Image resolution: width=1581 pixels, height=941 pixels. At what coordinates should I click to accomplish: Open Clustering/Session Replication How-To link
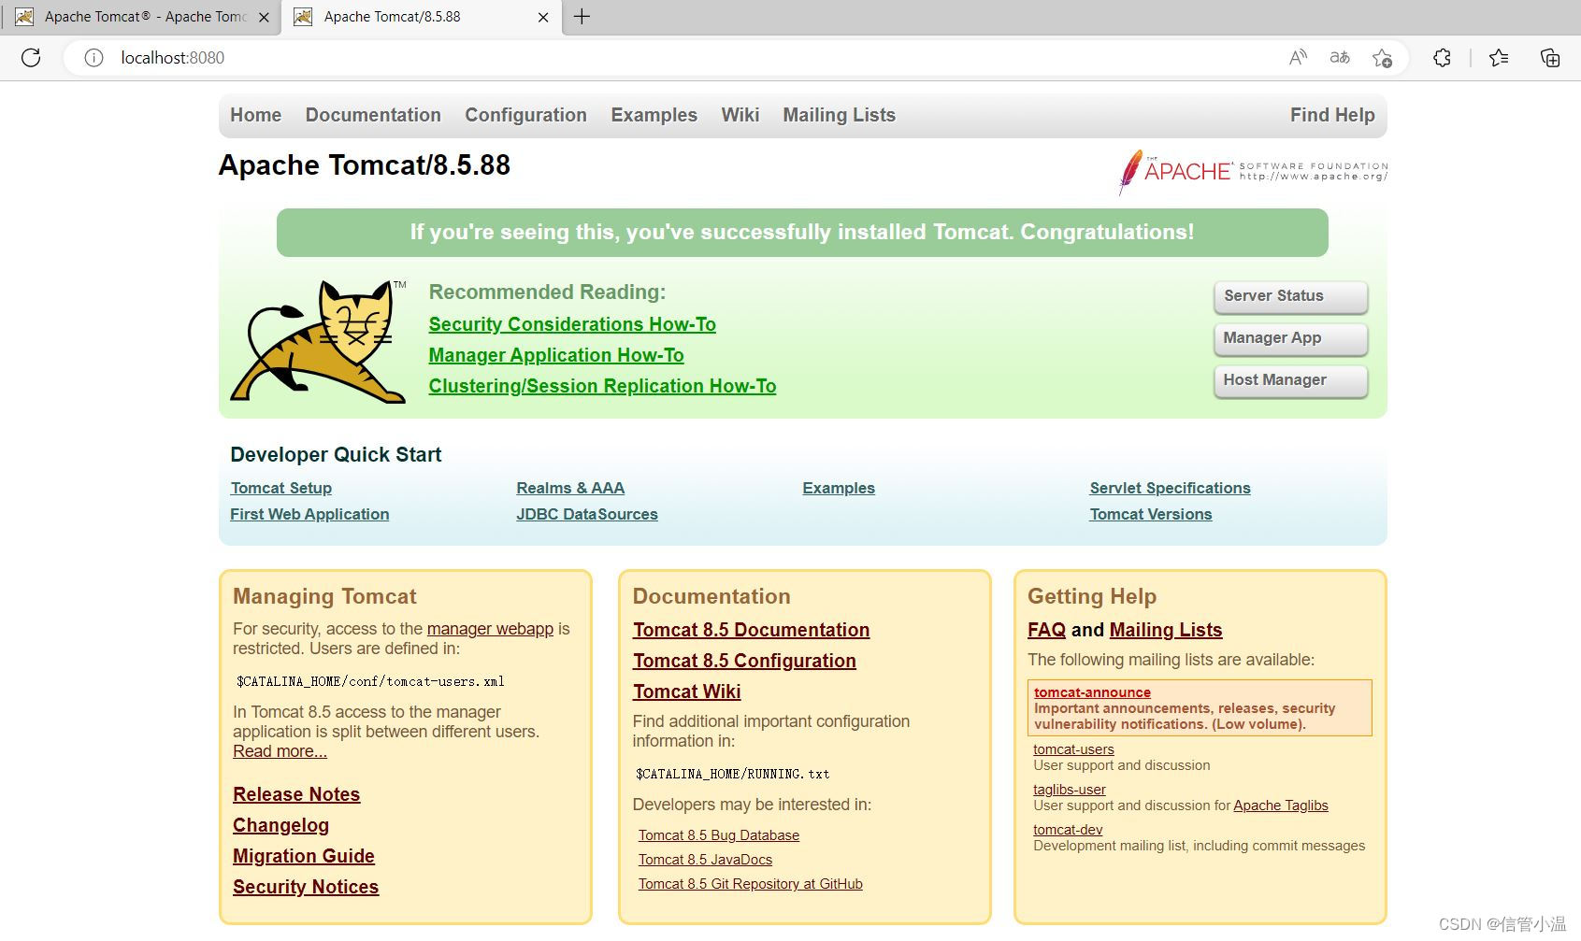pos(602,386)
